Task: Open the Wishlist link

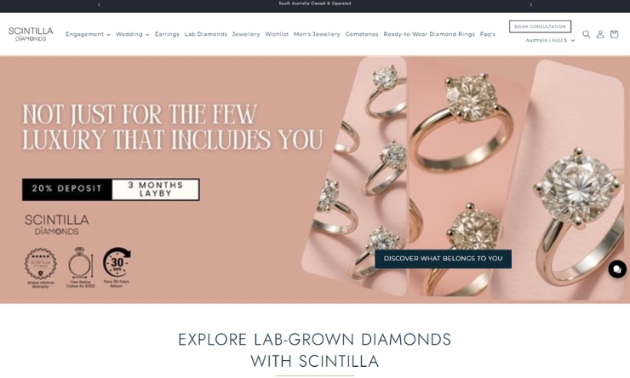Action: click(277, 34)
